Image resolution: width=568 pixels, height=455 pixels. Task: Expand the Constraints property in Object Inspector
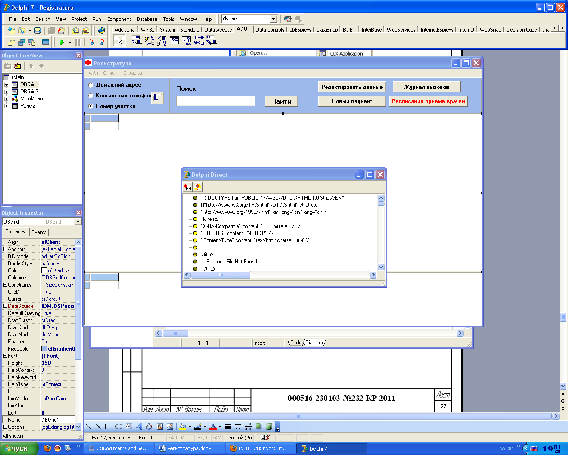[5, 285]
